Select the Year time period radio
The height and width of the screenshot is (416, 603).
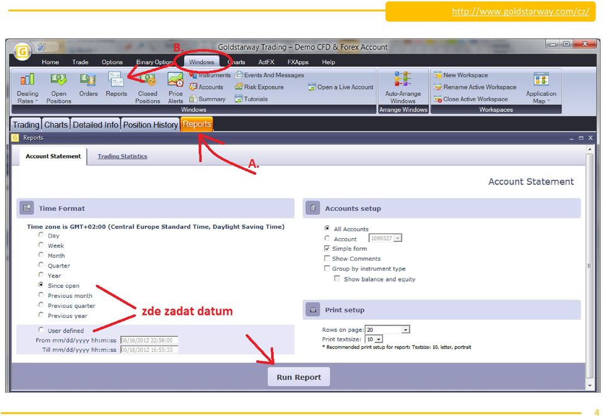(41, 275)
